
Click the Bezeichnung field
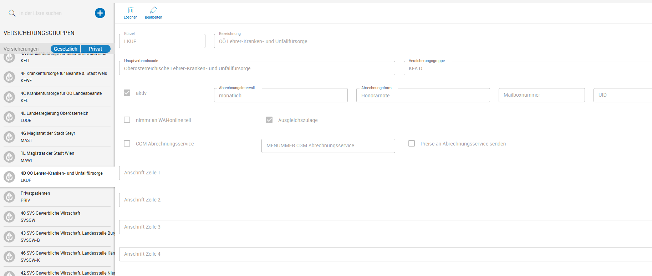pyautogui.click(x=433, y=41)
